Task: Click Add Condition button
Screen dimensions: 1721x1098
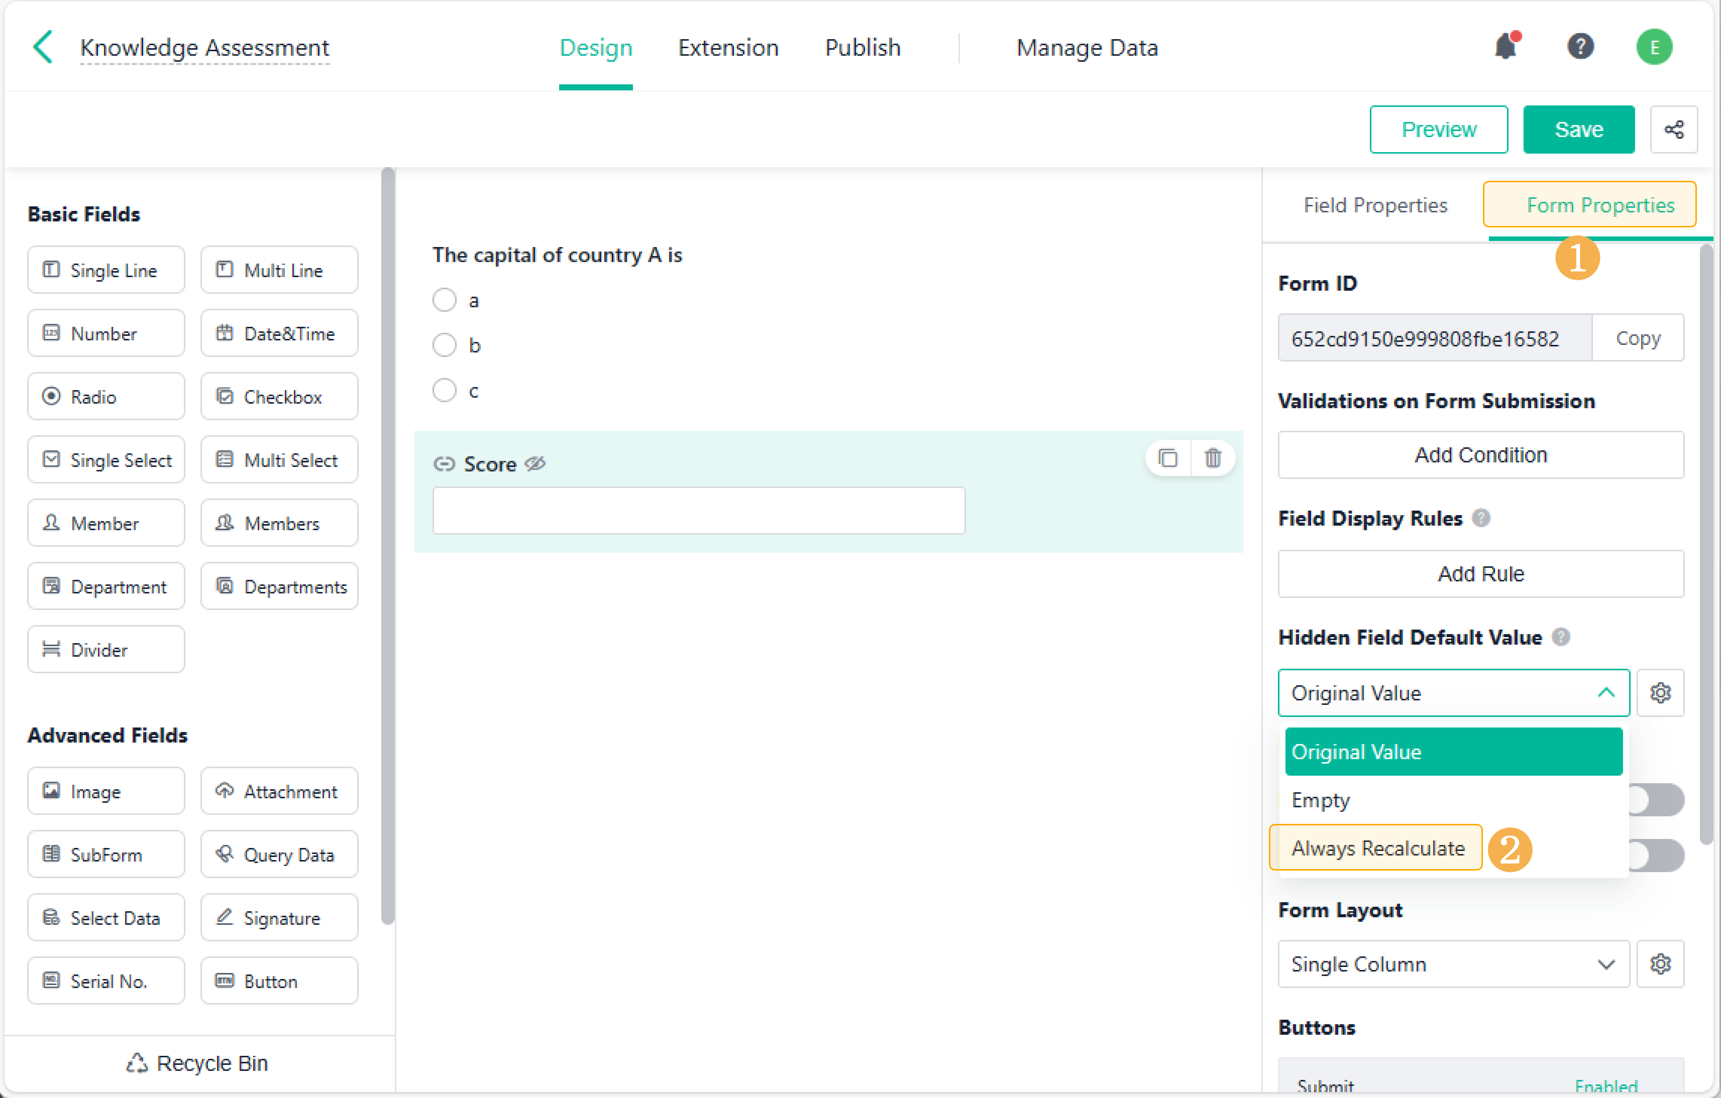Action: [1481, 455]
